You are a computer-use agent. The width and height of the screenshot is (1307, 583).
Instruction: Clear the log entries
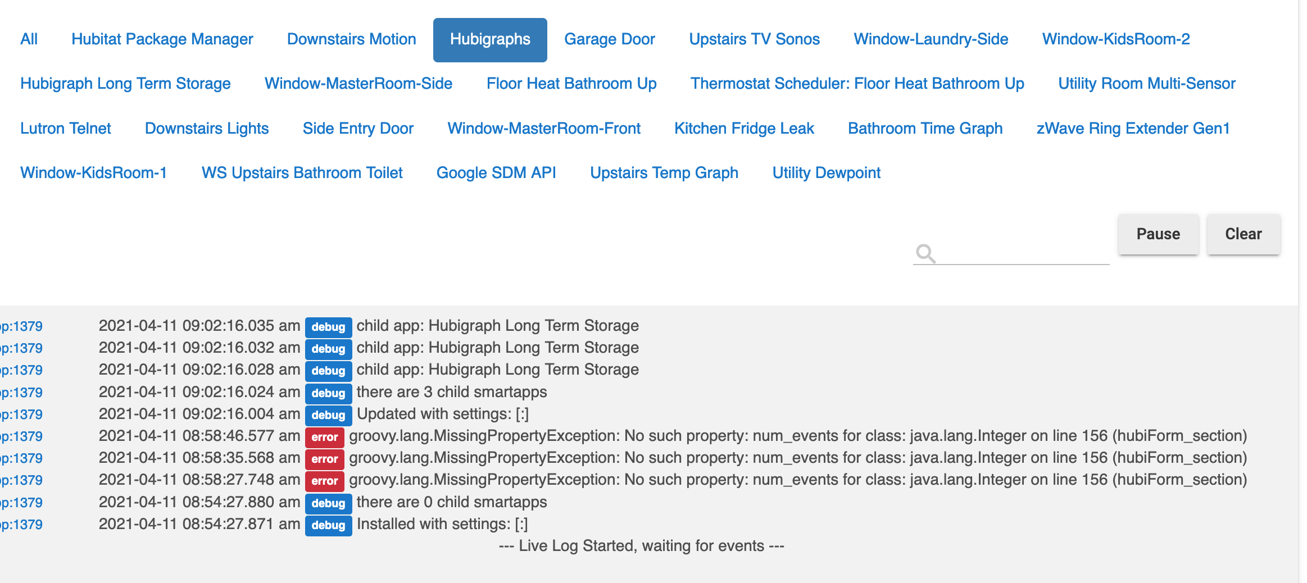[x=1243, y=234]
